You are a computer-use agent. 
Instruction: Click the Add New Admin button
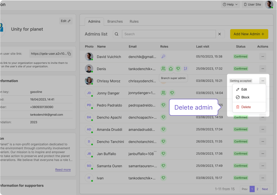(249, 34)
